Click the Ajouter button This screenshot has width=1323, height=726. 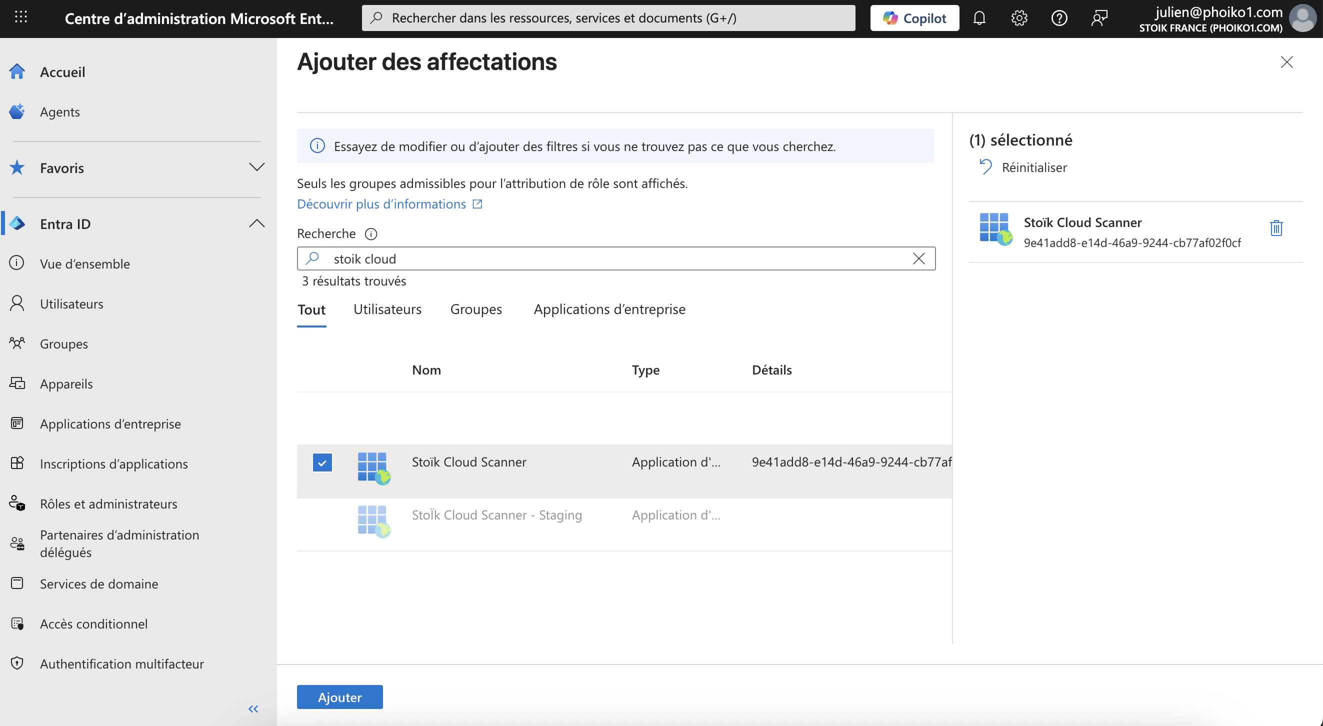pyautogui.click(x=339, y=696)
